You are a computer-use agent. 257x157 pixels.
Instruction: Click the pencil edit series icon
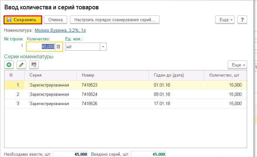point(21,65)
